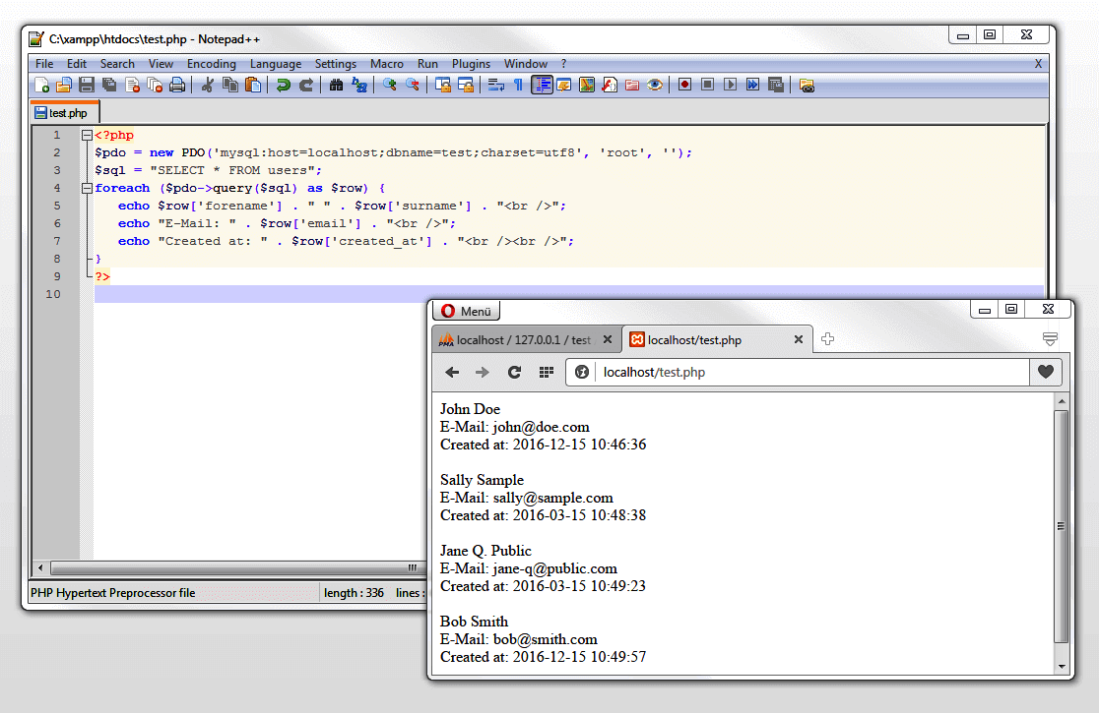Toggle word wrap in the toolbar
The image size is (1099, 713).
pyautogui.click(x=498, y=85)
